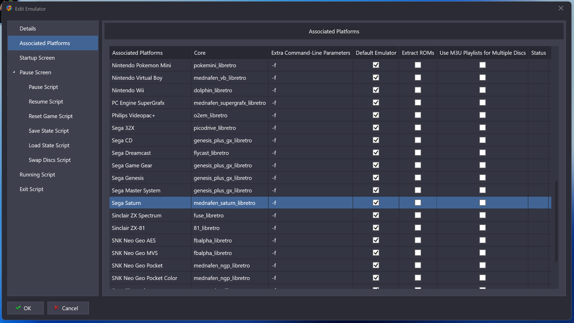Select Associated Platforms in the sidebar
This screenshot has height=323, width=574.
[53, 43]
